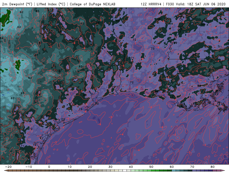The image size is (229, 172).
Task: Click the color bar's left end arrow
Action: (6, 171)
